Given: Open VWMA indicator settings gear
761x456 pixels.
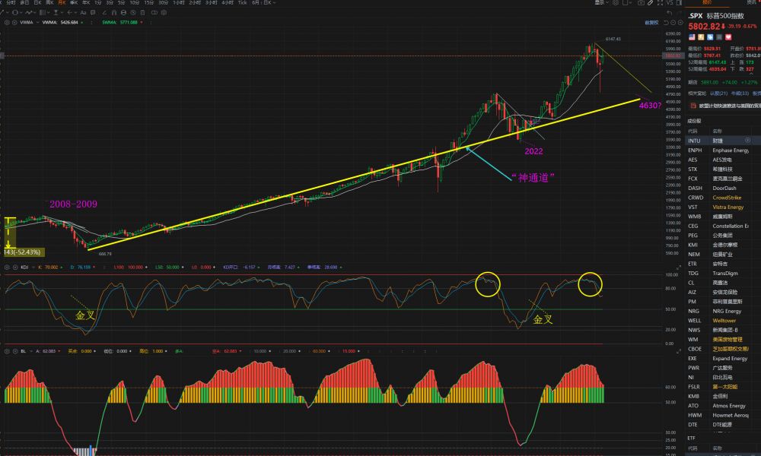Looking at the screenshot, I should coord(7,22).
